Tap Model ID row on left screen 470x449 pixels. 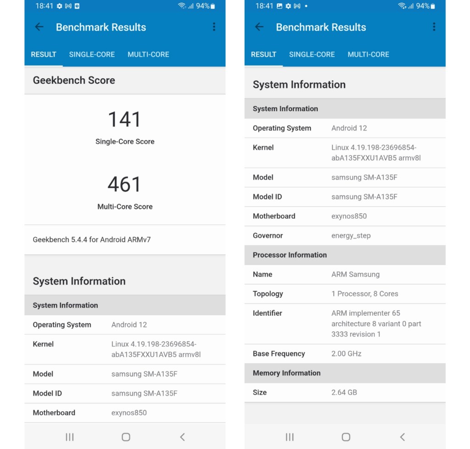(125, 393)
